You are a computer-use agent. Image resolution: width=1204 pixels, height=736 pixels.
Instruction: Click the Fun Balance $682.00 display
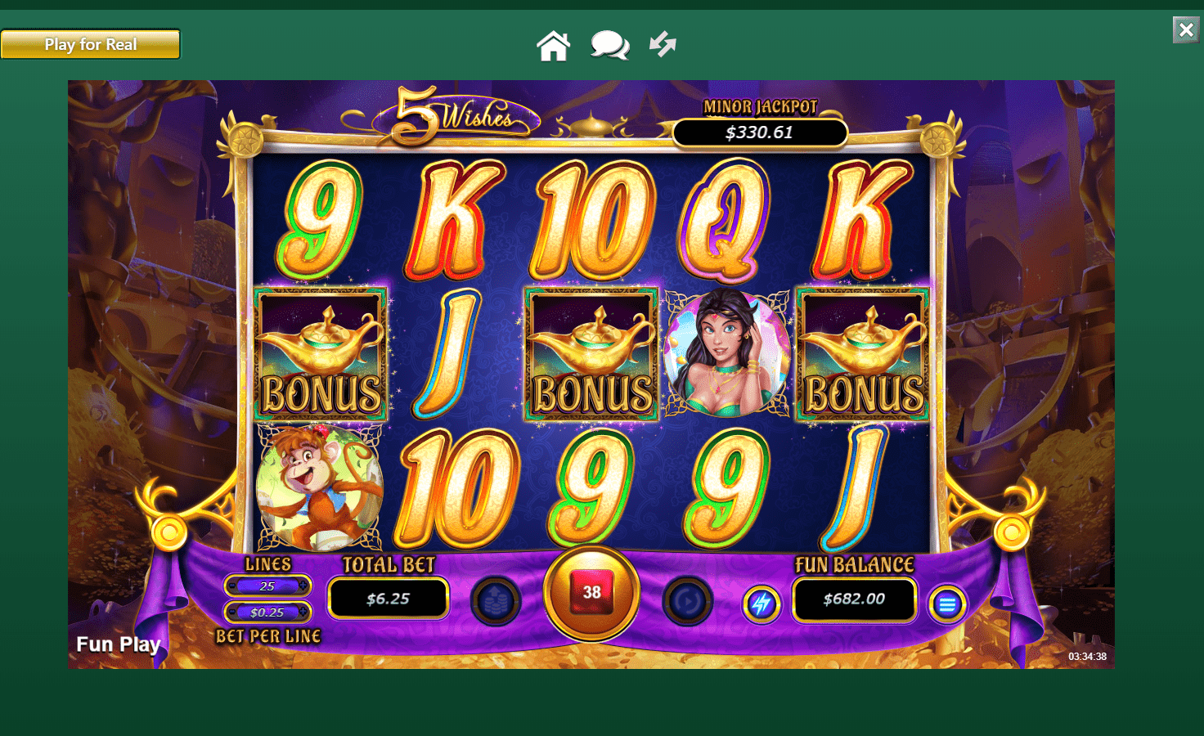[x=854, y=599]
